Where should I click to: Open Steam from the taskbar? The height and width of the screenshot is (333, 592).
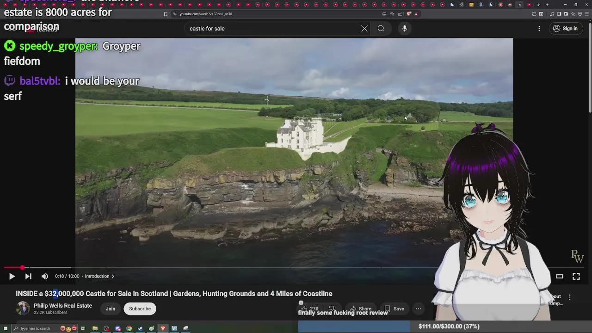click(140, 328)
